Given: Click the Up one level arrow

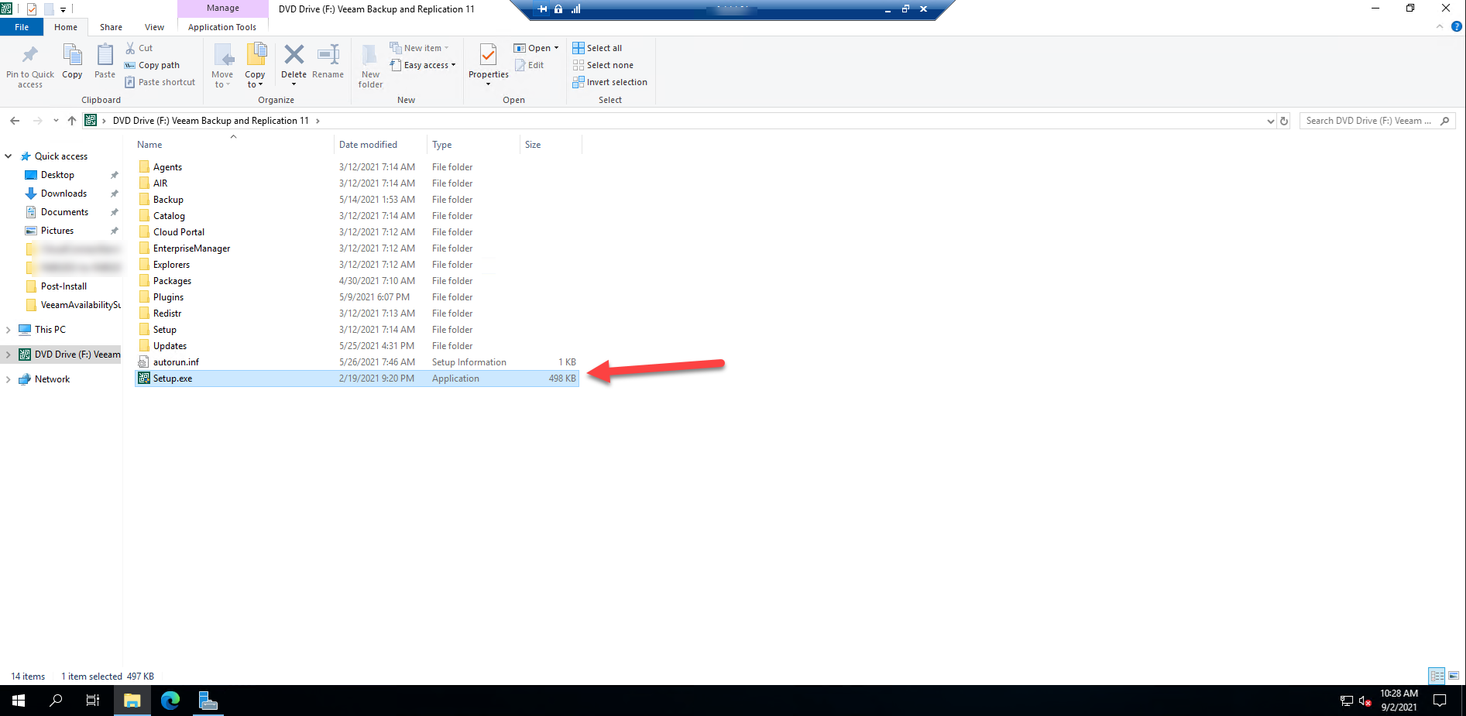Looking at the screenshot, I should (x=72, y=121).
